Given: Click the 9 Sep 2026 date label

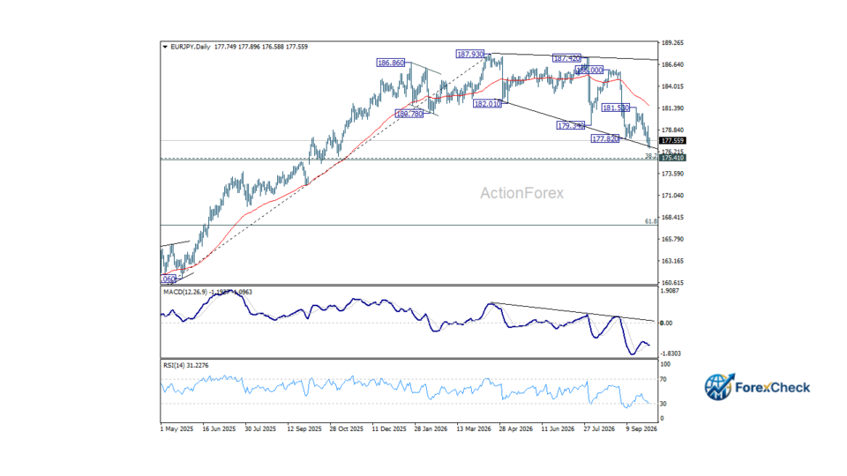Looking at the screenshot, I should [x=641, y=429].
